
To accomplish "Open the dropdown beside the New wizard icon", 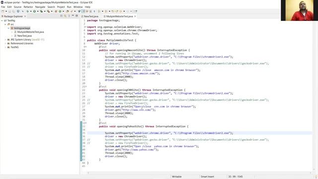I will 6,11.
